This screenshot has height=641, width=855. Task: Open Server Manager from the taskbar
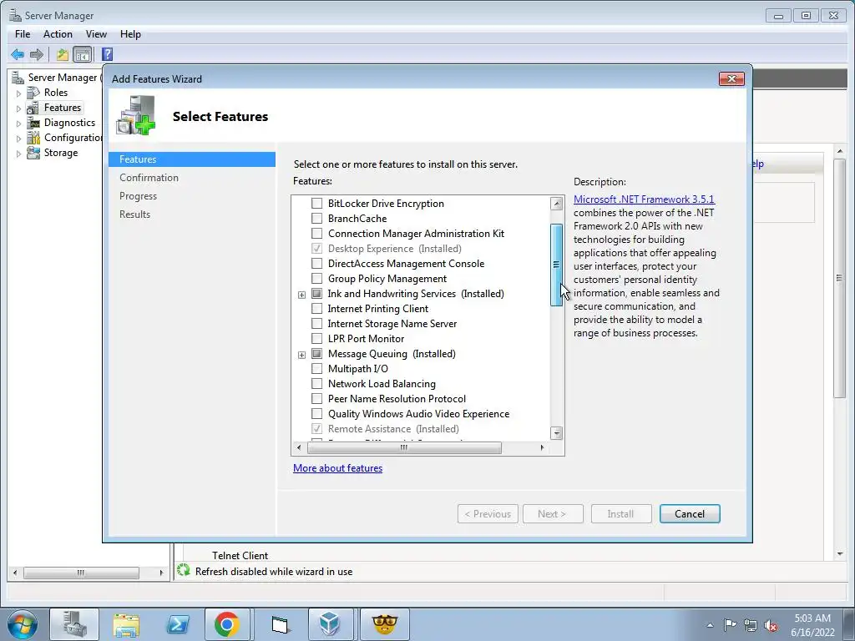[74, 624]
